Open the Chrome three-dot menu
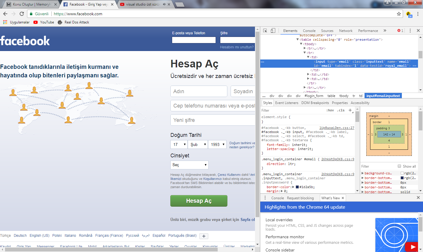 [418, 14]
